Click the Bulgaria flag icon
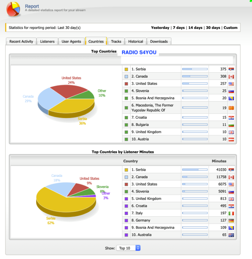Screen dimensions: 252x259 231,125
